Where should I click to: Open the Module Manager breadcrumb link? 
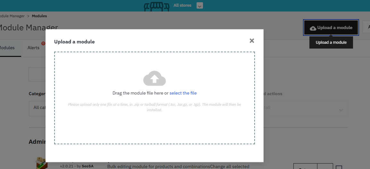coord(12,16)
